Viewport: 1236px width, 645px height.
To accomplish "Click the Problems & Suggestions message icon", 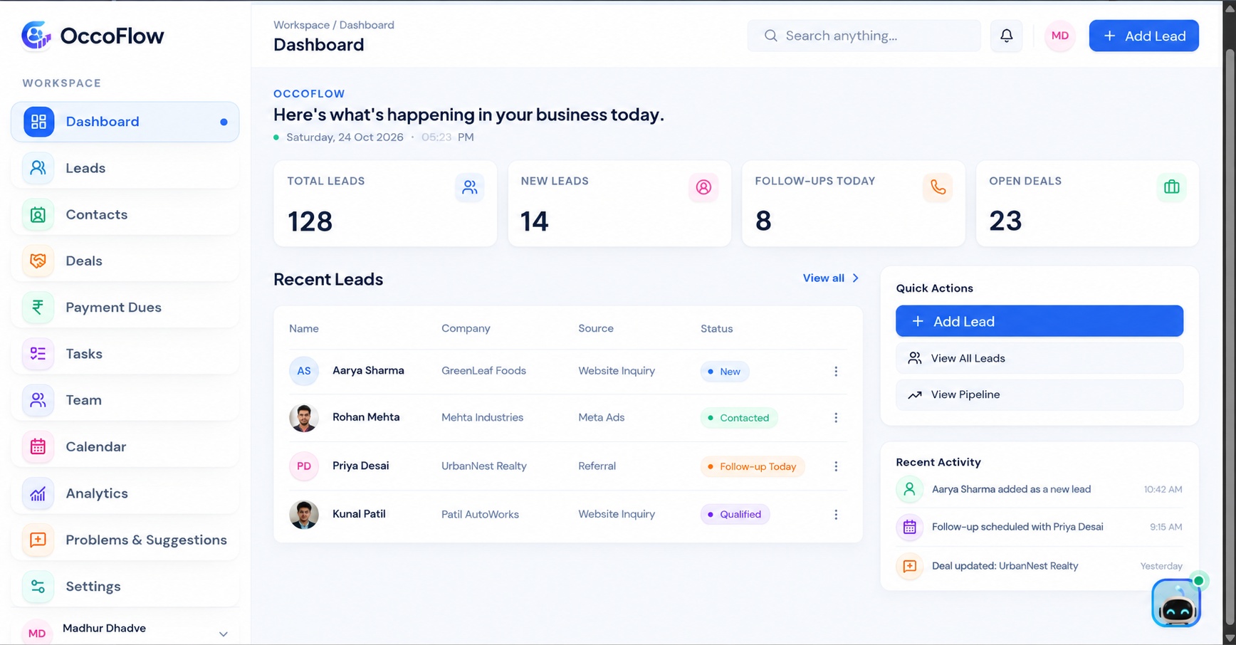I will (x=38, y=540).
